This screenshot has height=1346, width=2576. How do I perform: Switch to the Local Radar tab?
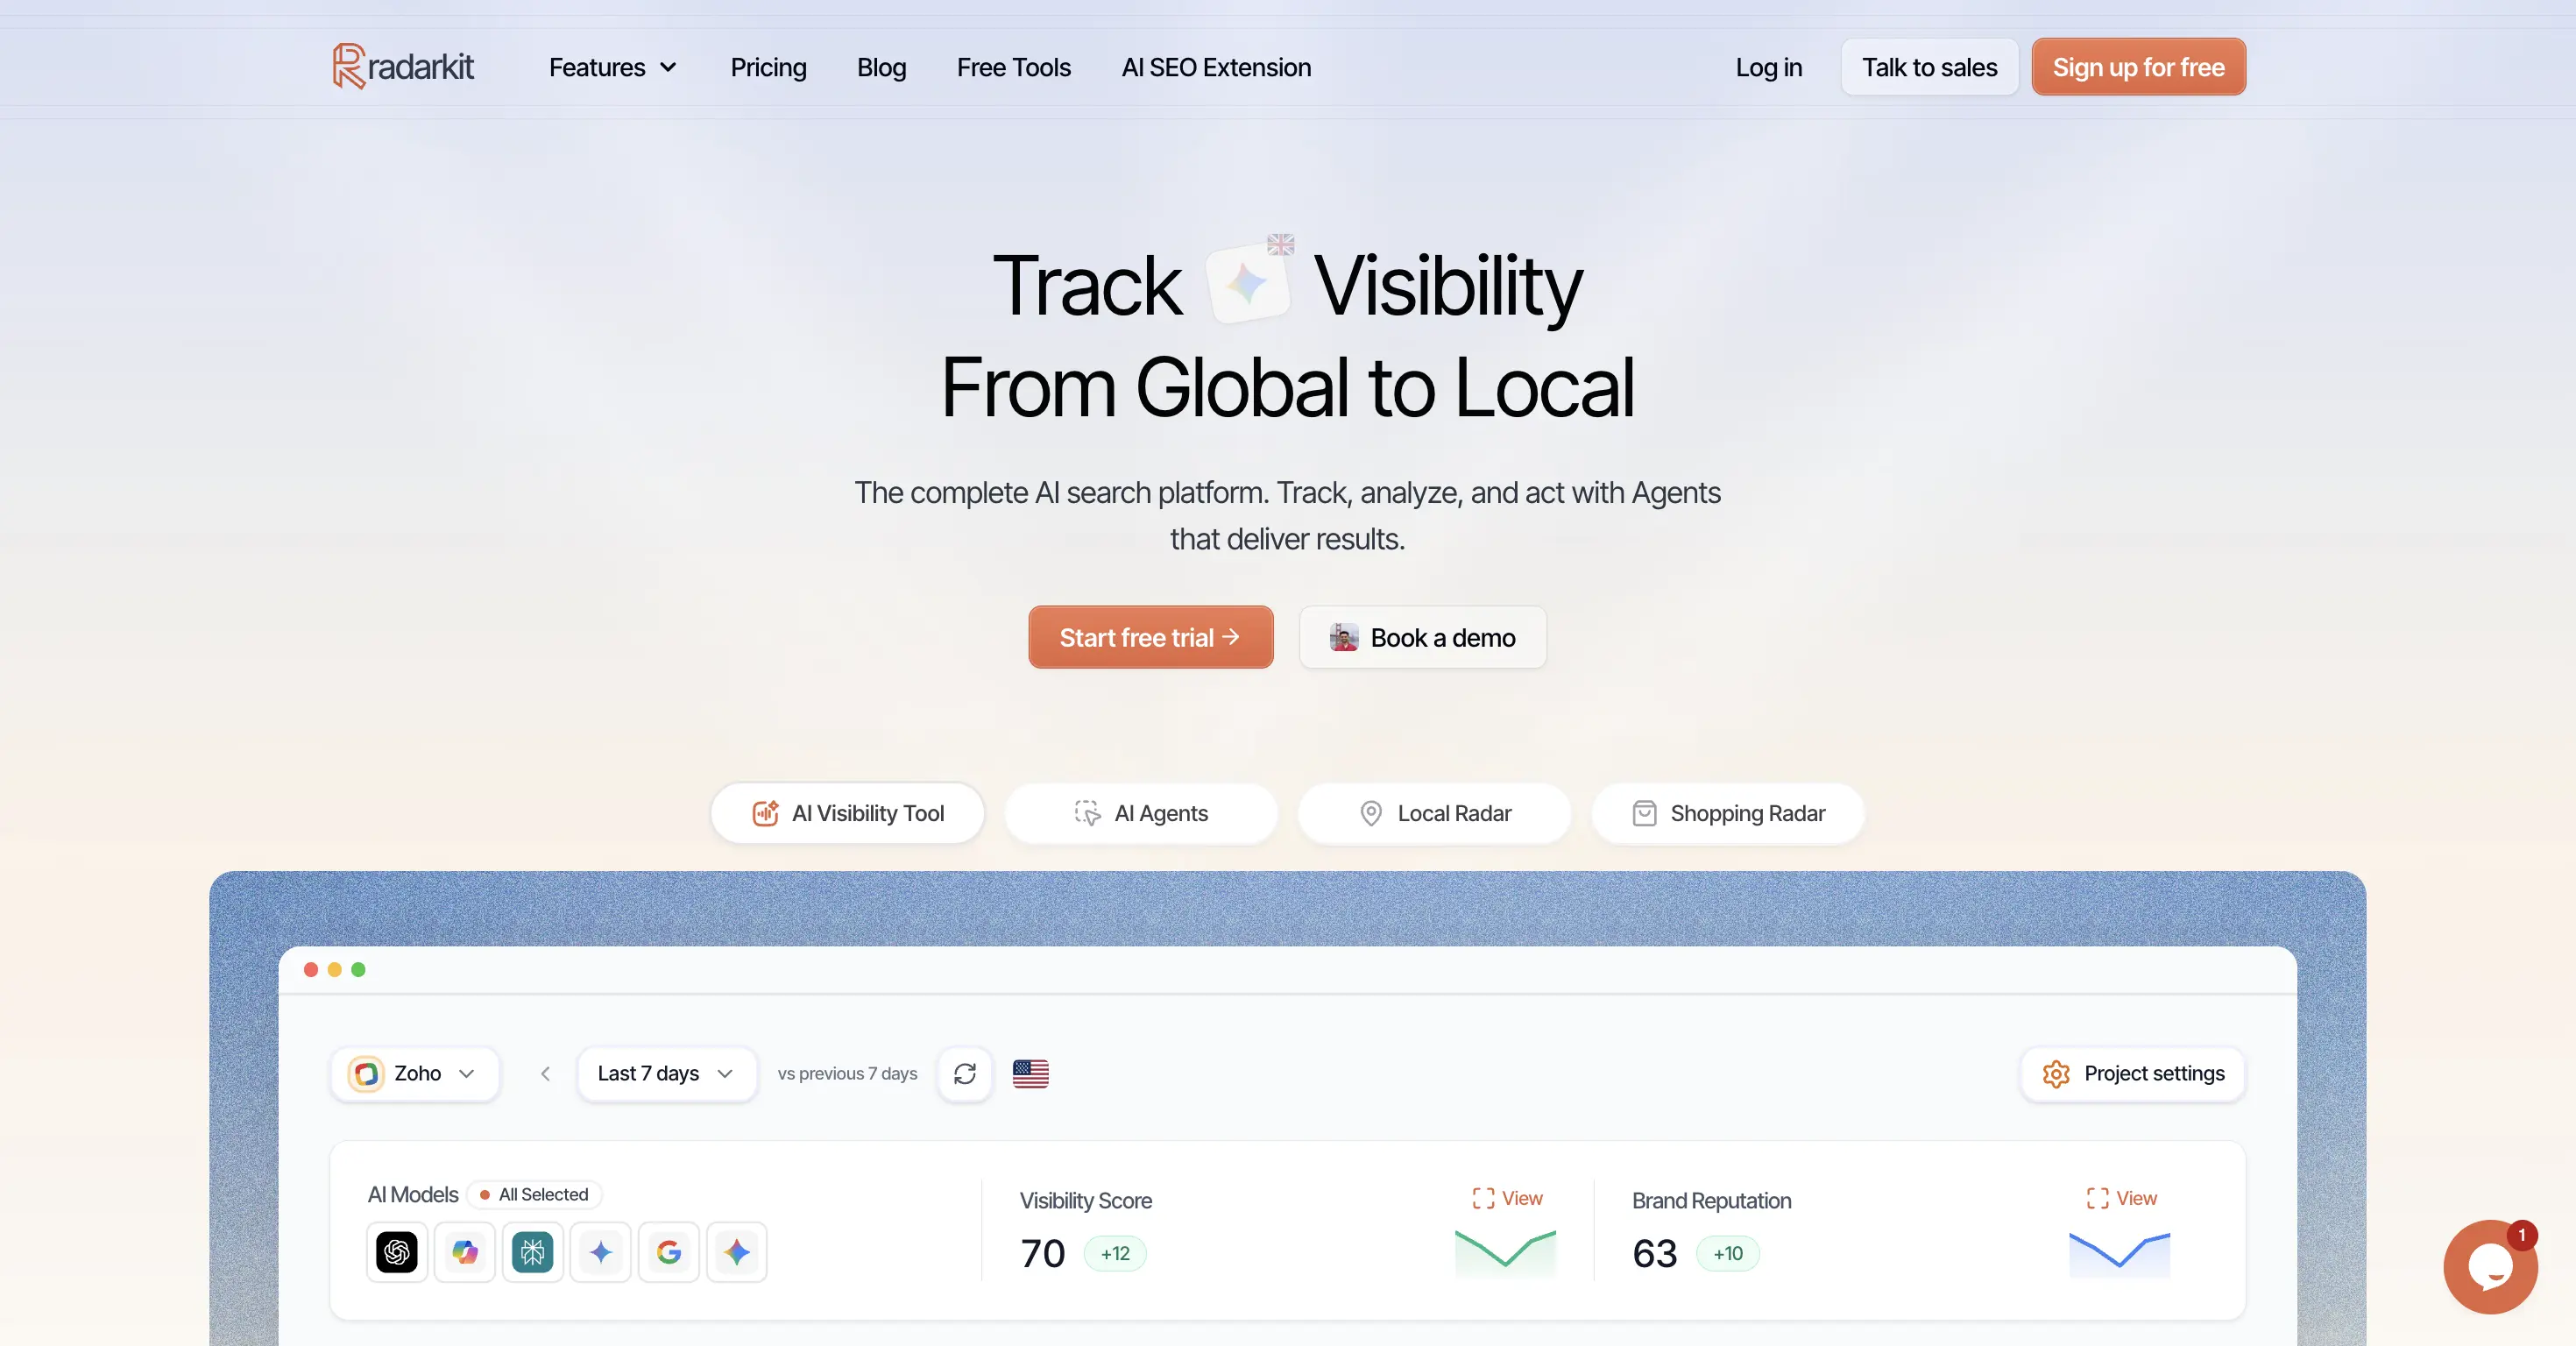[x=1435, y=814]
